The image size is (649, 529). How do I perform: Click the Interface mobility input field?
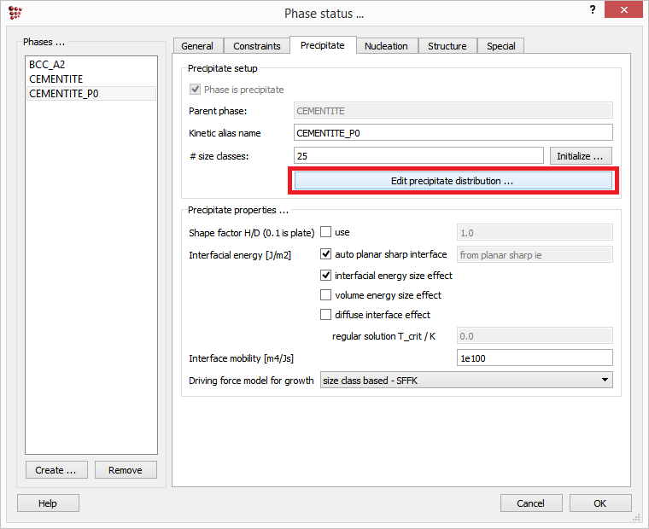coord(535,358)
